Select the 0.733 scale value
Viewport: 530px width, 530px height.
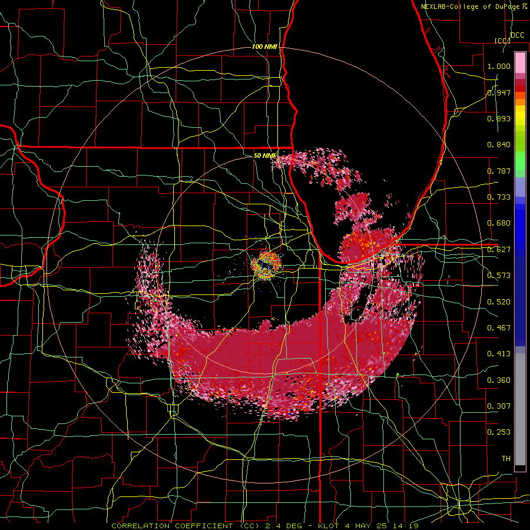[x=499, y=197]
